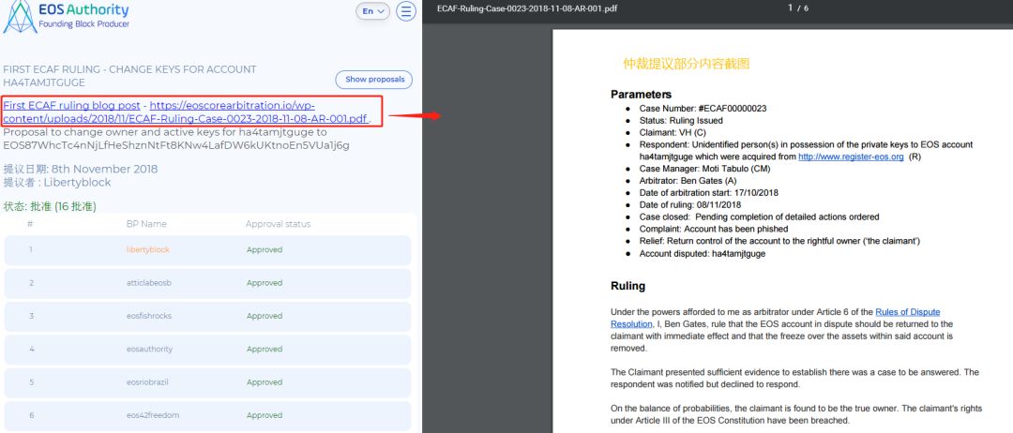
Task: Click the Complaint: Account has been phished line
Action: click(714, 229)
